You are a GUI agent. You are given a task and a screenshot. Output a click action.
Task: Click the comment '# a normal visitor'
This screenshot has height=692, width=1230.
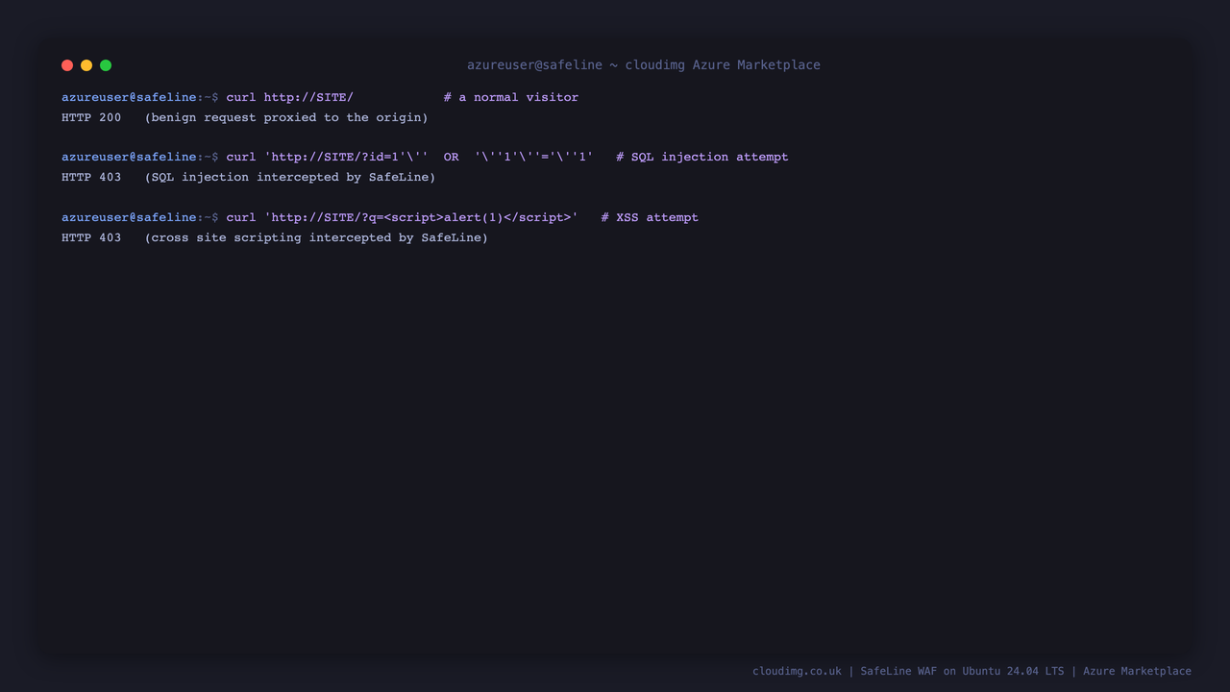(511, 97)
